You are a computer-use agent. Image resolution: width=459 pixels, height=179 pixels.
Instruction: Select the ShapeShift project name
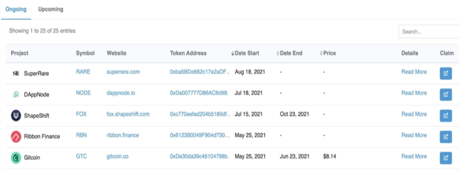(37, 116)
